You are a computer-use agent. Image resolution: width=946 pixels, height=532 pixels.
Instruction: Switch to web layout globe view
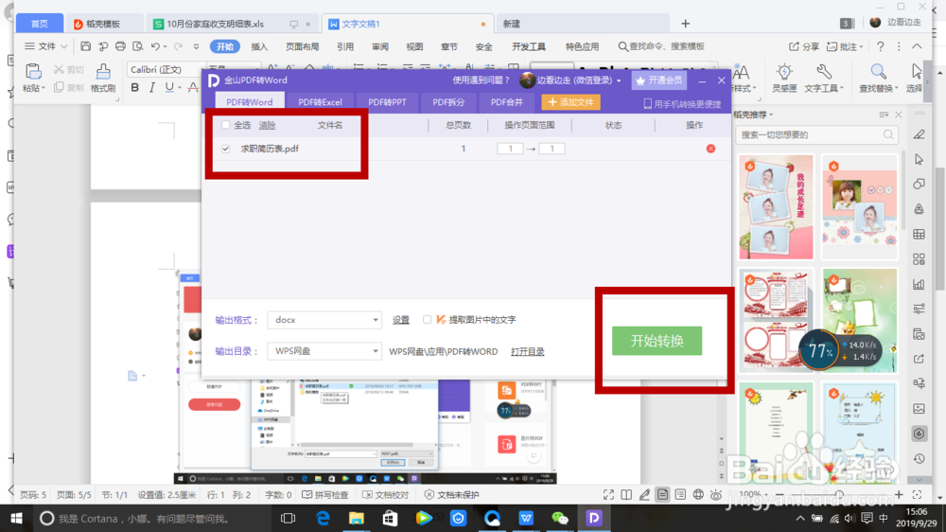click(x=698, y=494)
